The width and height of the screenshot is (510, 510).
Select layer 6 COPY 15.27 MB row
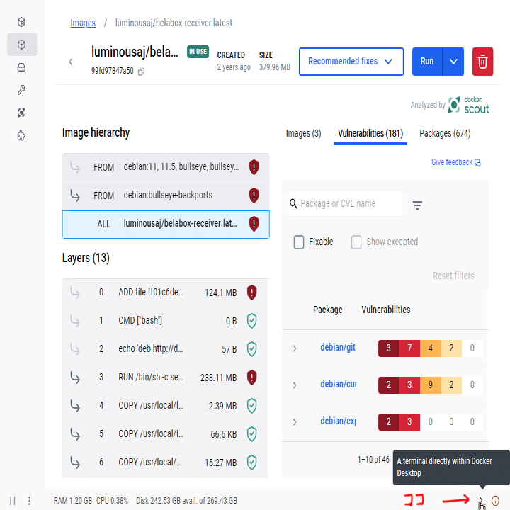(165, 462)
